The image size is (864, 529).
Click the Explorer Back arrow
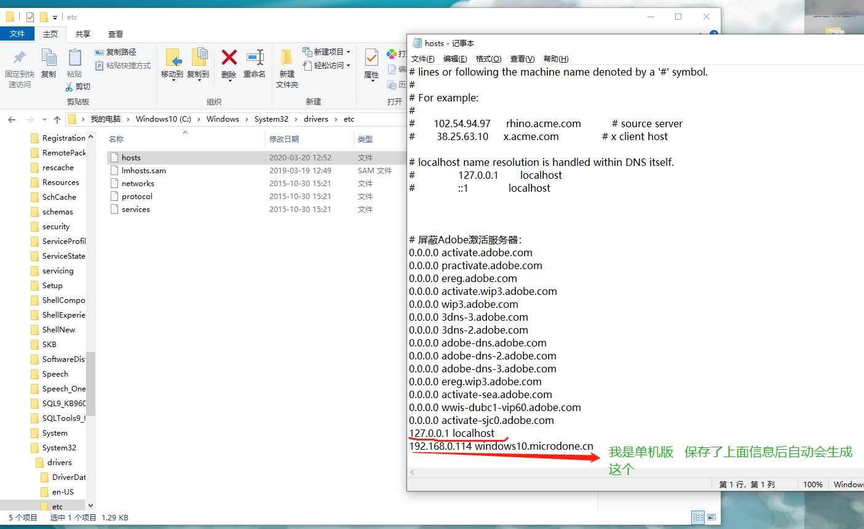pyautogui.click(x=12, y=119)
